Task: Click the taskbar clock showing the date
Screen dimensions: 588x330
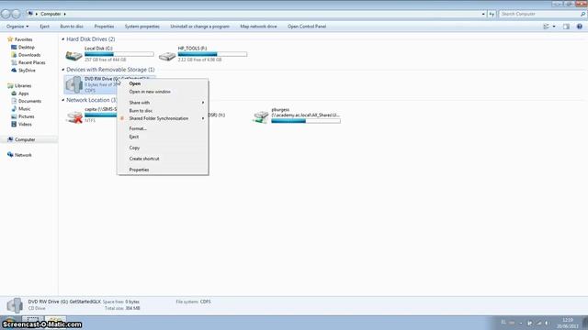Action: (568, 324)
